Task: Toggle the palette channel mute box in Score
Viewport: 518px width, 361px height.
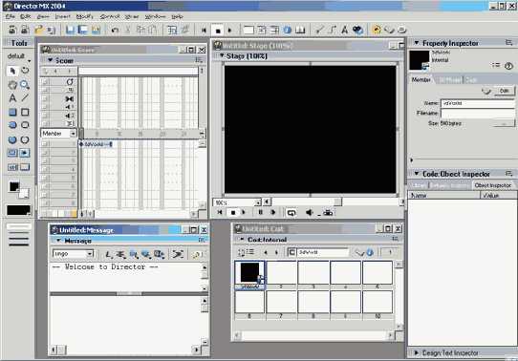Action: (x=45, y=90)
